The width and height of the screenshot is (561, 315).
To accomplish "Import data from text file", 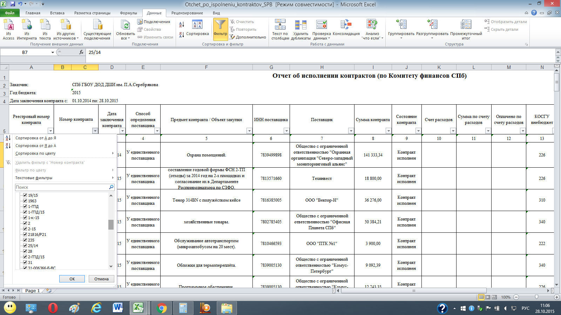I will pos(45,30).
